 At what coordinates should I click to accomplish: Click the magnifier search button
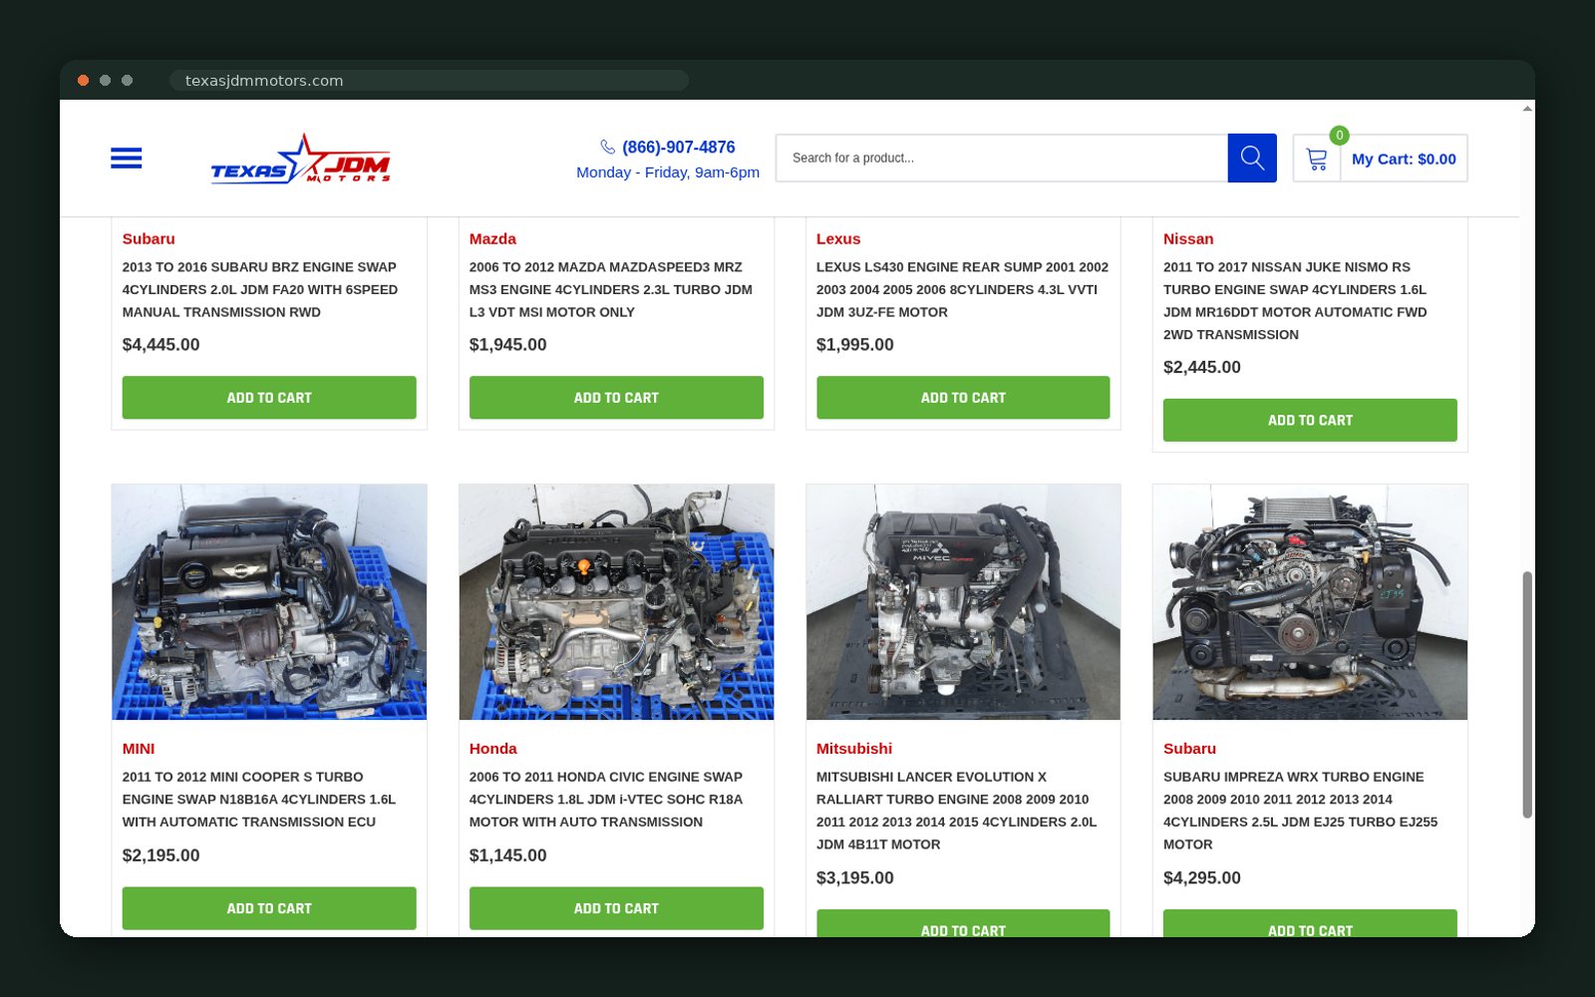click(1252, 158)
